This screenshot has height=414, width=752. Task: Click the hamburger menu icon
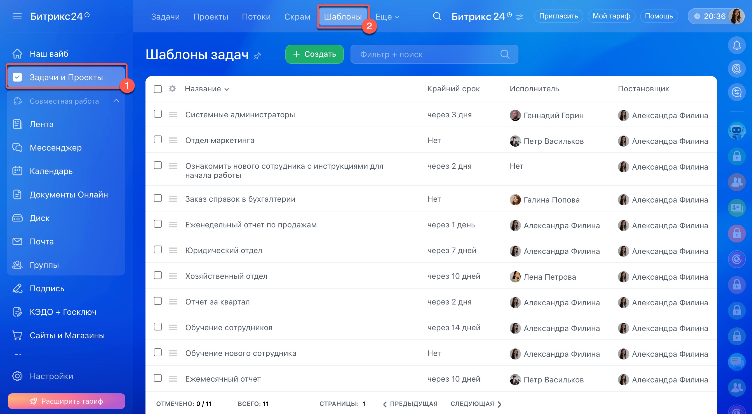coord(18,16)
